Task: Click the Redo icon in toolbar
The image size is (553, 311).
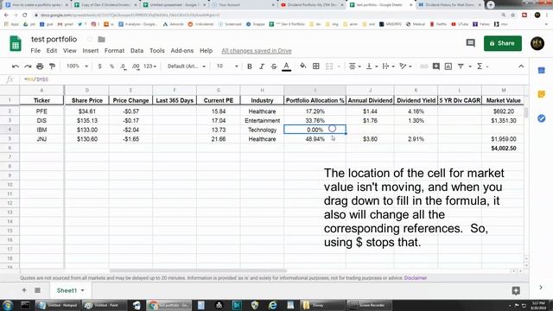Action: 28,67
